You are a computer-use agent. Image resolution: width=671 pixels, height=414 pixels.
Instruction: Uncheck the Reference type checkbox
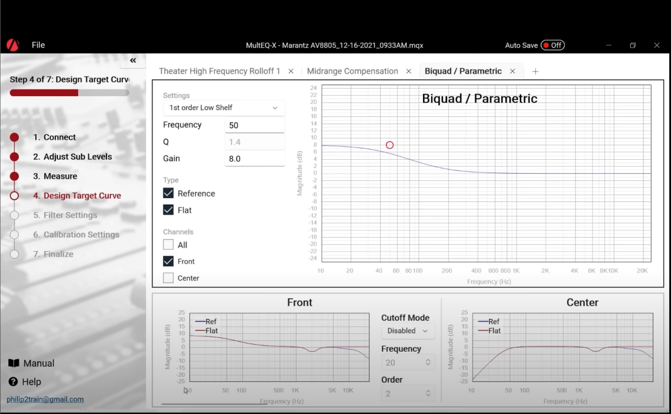click(169, 193)
